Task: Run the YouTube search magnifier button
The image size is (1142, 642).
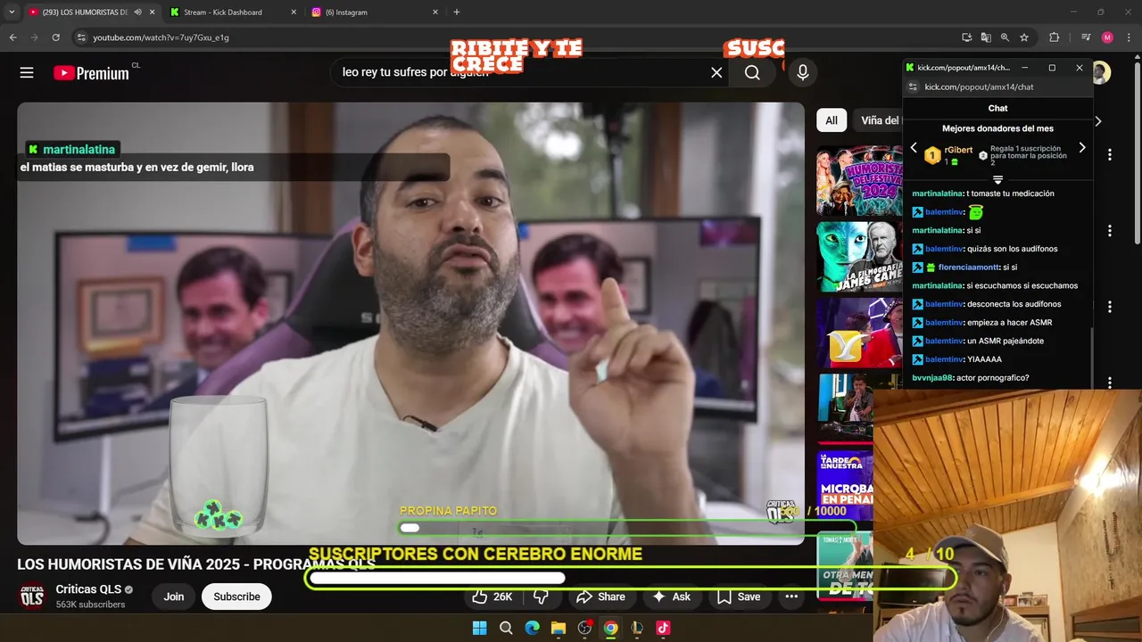Action: click(x=753, y=73)
